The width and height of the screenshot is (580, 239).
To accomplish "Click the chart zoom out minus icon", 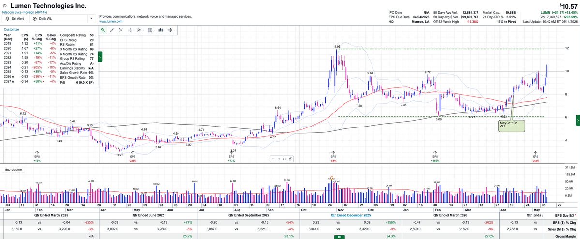I will pos(274,159).
